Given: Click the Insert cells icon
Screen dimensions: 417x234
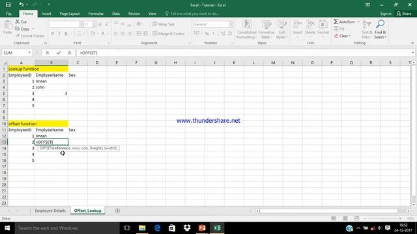Looking at the screenshot, I should [297, 25].
